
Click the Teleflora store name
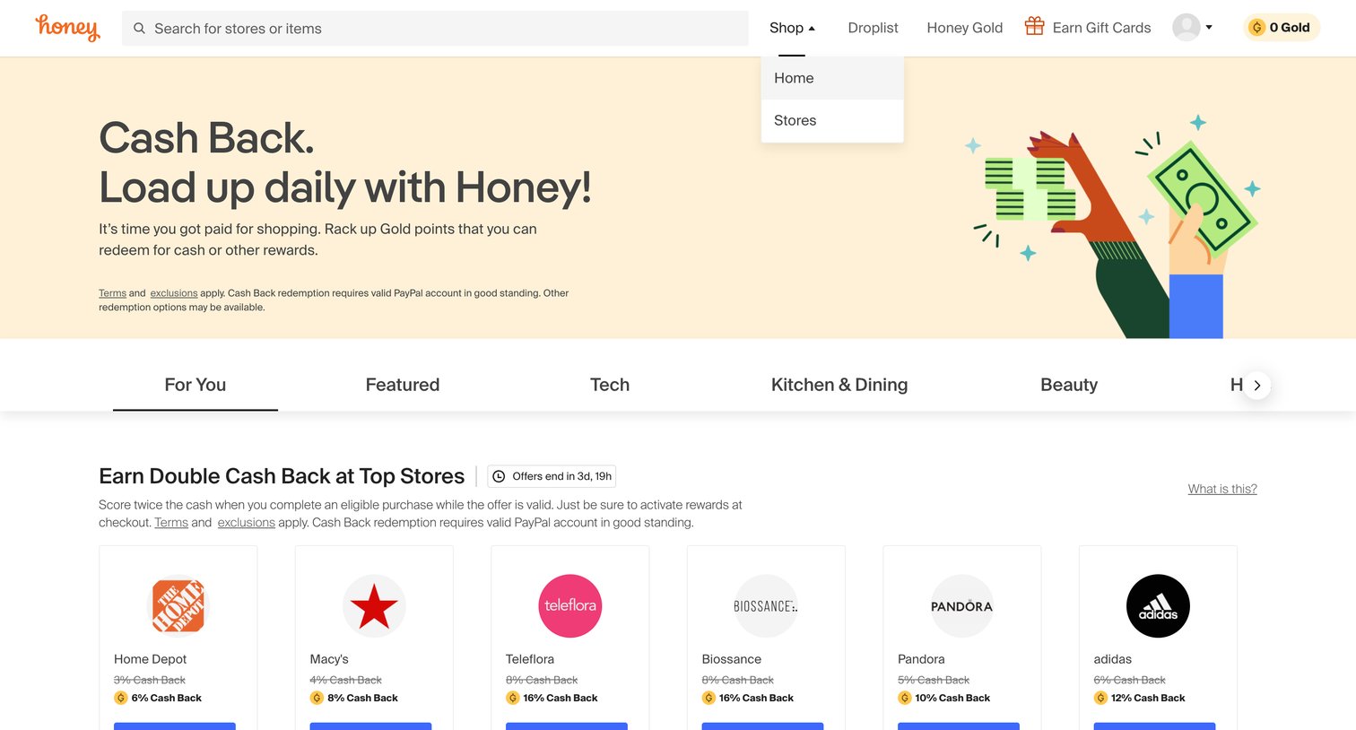pyautogui.click(x=530, y=659)
